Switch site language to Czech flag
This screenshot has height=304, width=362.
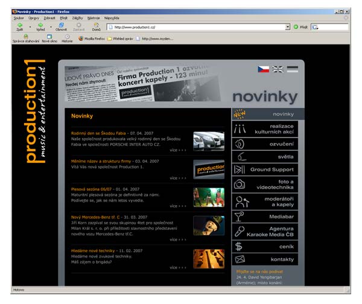tap(263, 69)
